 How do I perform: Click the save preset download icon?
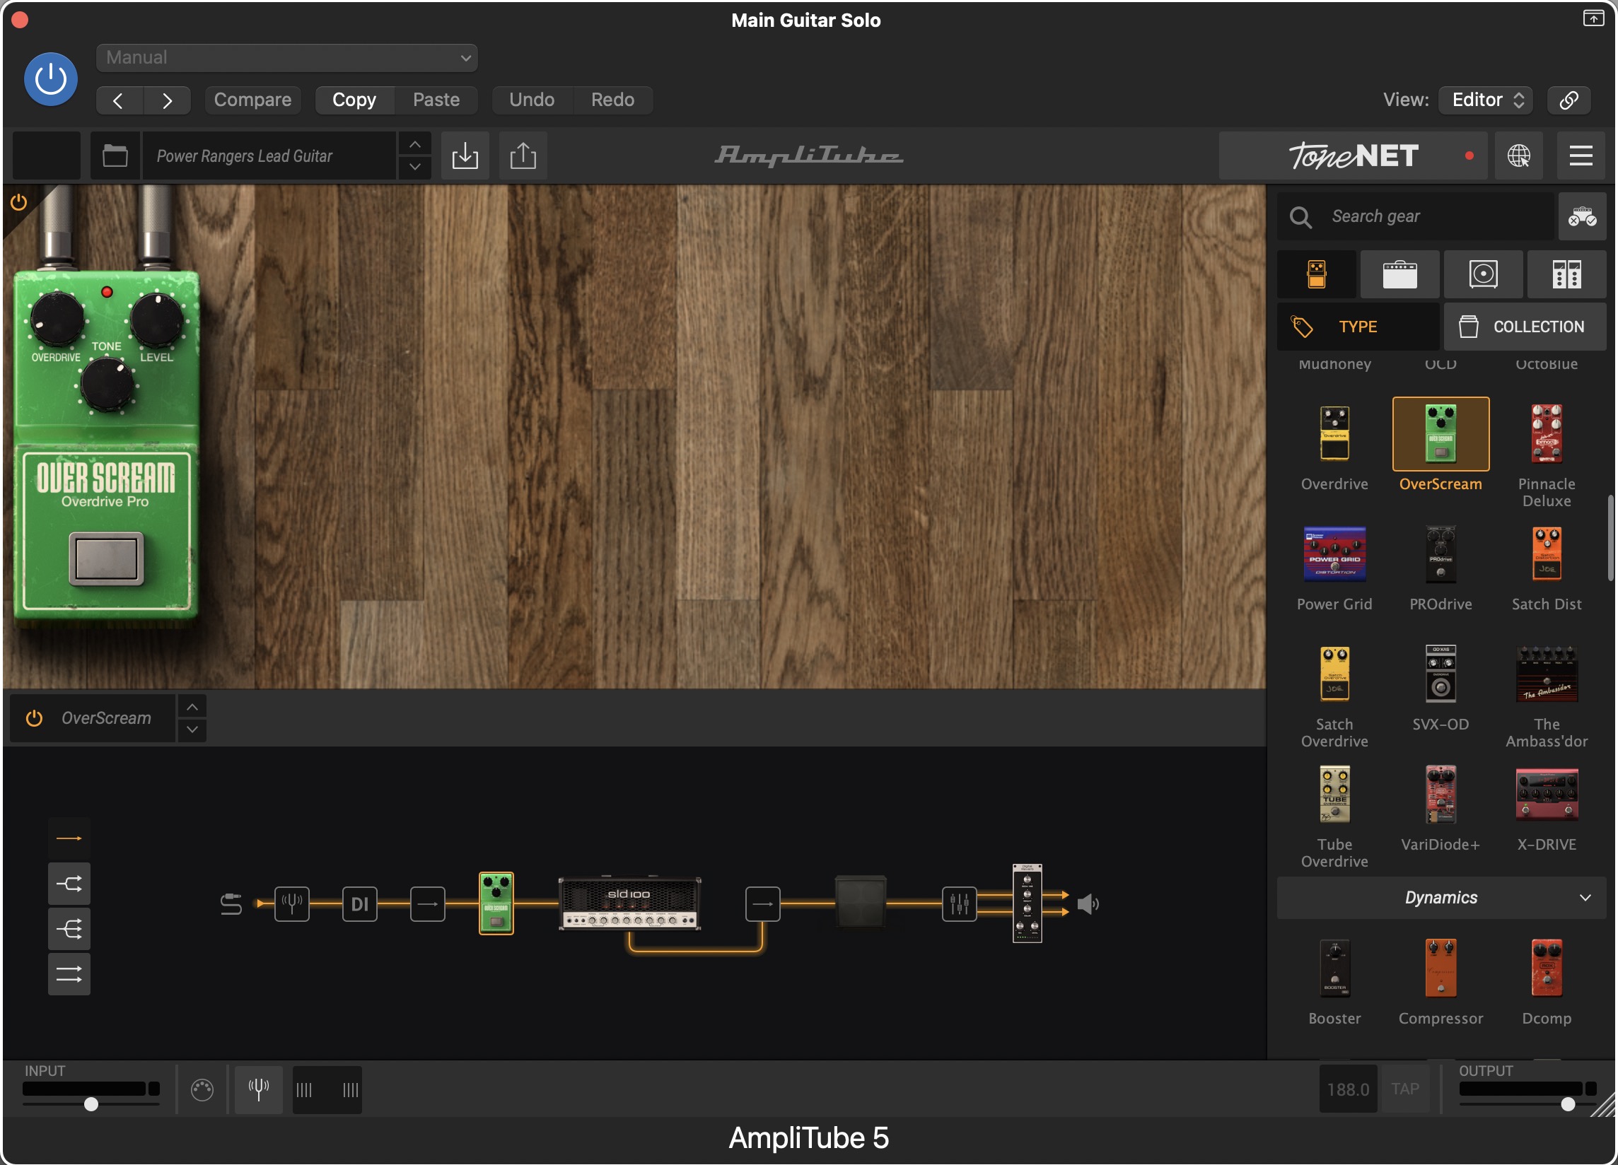(x=465, y=156)
